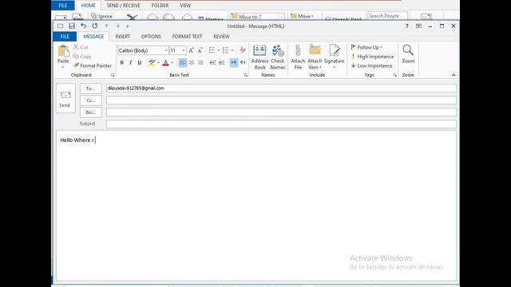Viewport: 511px width, 287px height.
Task: Click the Save icon in quick access toolbar
Action: click(x=72, y=26)
